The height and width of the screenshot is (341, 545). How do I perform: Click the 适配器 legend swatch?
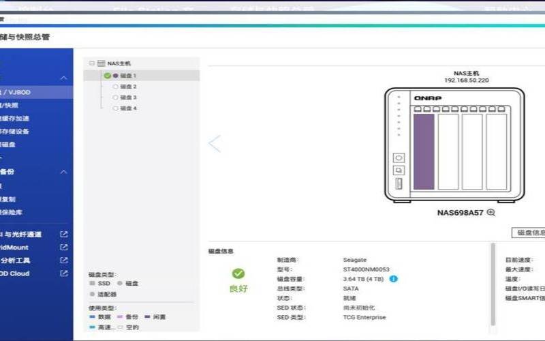tap(92, 294)
